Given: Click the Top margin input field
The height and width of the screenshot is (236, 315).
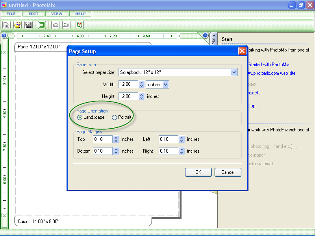Looking at the screenshot, I should tap(103, 139).
